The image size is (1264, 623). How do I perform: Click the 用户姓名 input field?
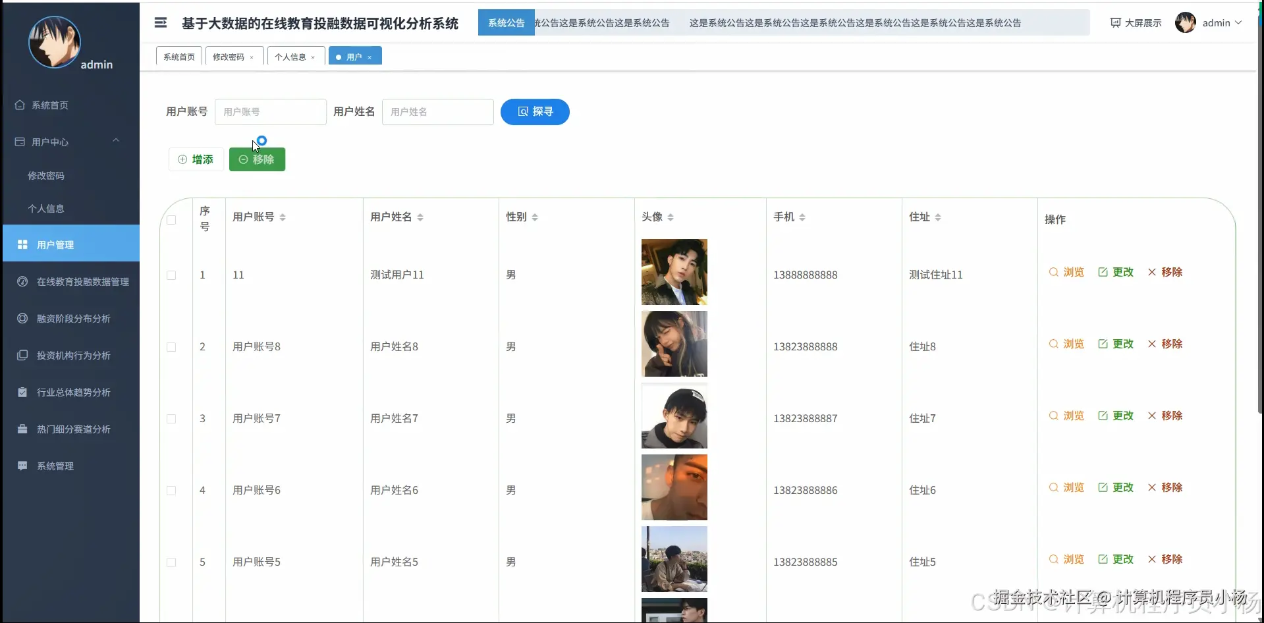pos(437,111)
